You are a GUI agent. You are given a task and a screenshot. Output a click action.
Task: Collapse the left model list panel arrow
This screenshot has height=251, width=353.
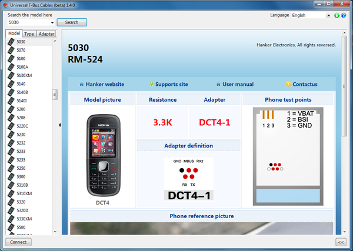(x=59, y=125)
